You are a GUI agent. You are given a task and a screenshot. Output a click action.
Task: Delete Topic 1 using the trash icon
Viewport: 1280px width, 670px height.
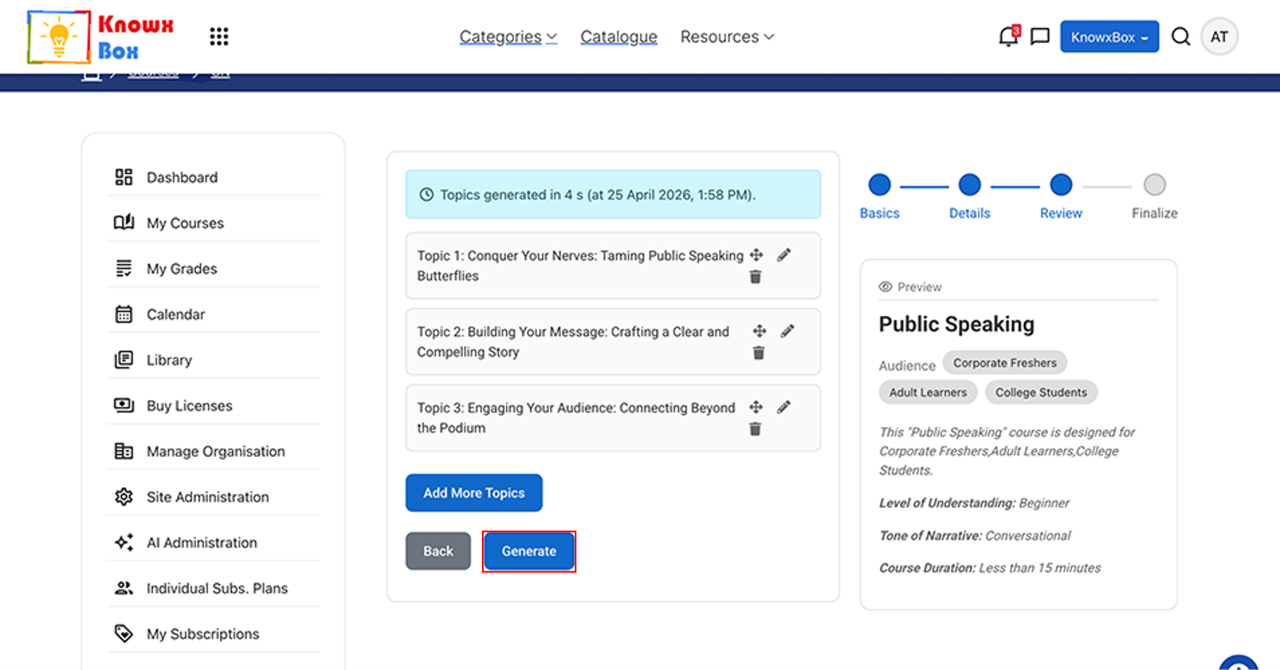pyautogui.click(x=755, y=277)
